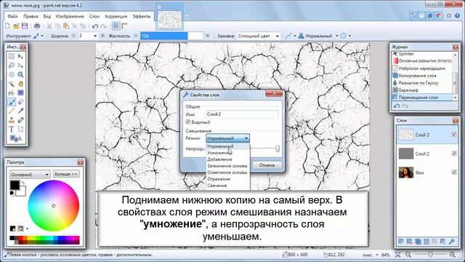The height and width of the screenshot is (262, 465).
Task: Open the Коррекция menu
Action: 116,16
